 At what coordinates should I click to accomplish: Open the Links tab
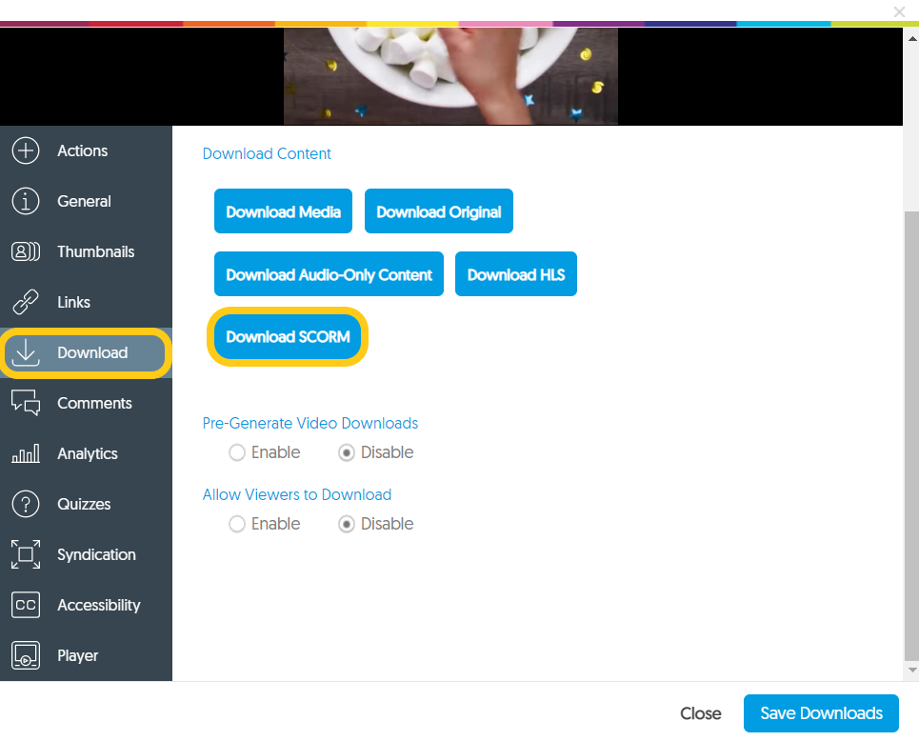pos(86,302)
